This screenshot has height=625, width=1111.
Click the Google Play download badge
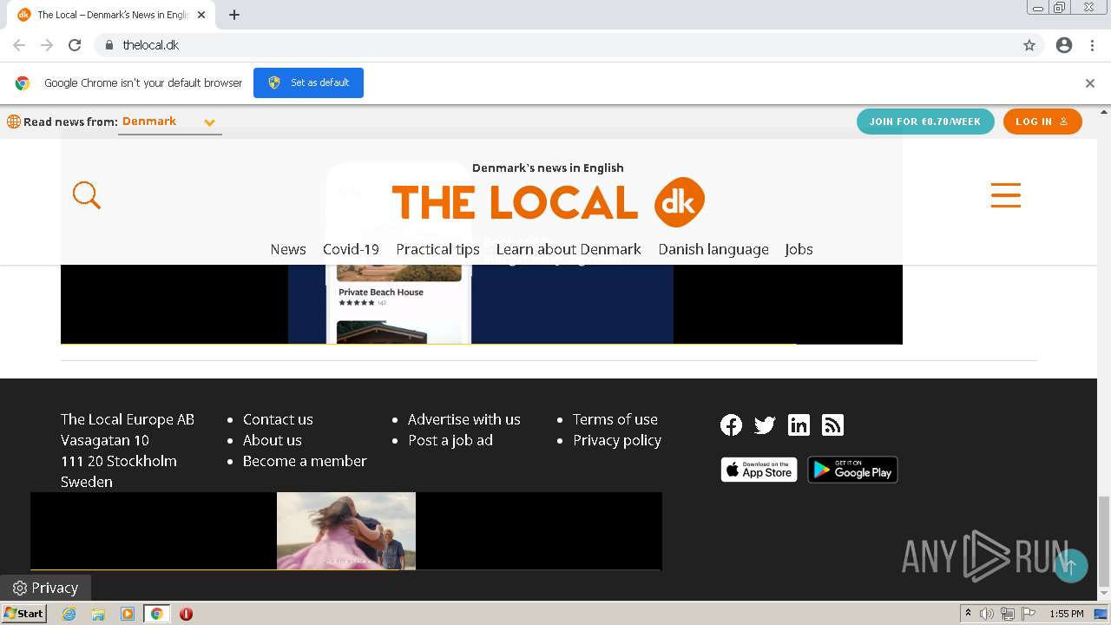(852, 470)
